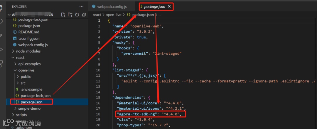The image size is (317, 129).
Task: Click the "^15.7.2" version value
Action: pyautogui.click(x=158, y=125)
